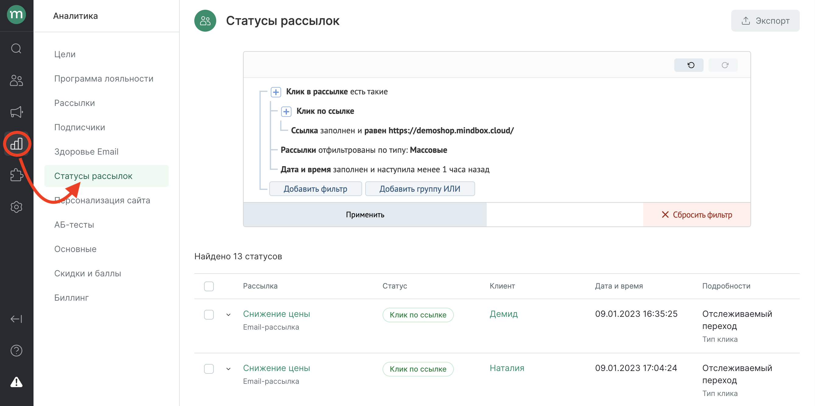Open Снижение цены link in Наталия row
Image resolution: width=815 pixels, height=406 pixels.
click(x=276, y=368)
